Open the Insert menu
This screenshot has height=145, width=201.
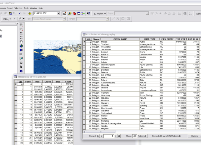pos(10,8)
